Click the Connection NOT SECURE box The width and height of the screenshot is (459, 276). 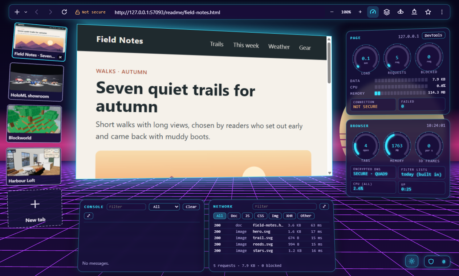[373, 104]
